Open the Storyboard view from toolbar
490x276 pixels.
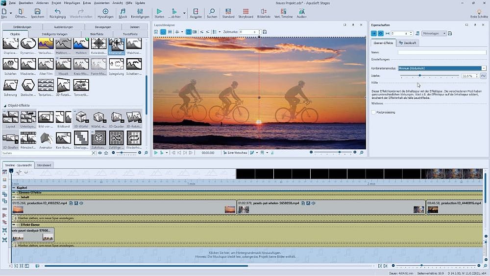point(245,13)
